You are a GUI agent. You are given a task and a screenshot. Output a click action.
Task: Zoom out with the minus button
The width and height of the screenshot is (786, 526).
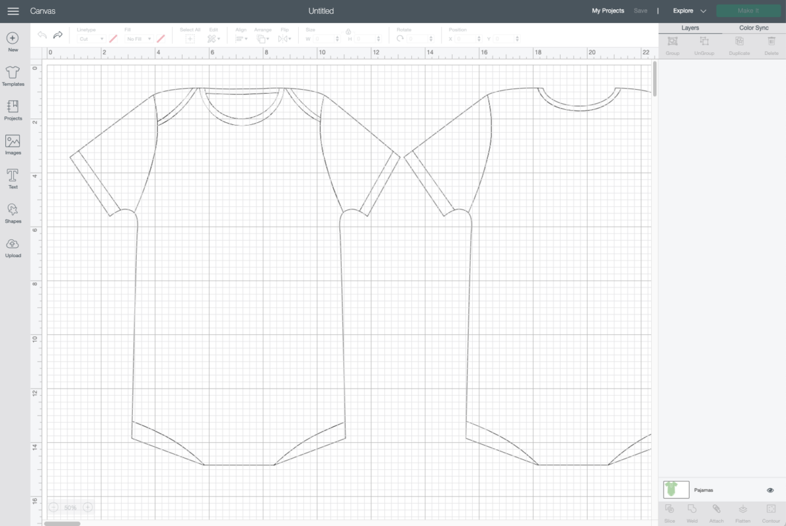53,507
